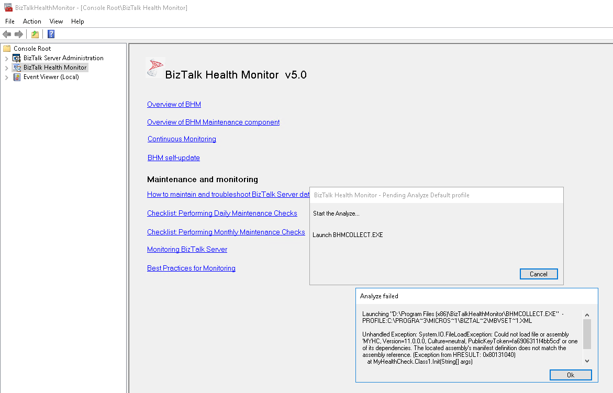Open the Help menu
The width and height of the screenshot is (613, 393).
point(77,21)
